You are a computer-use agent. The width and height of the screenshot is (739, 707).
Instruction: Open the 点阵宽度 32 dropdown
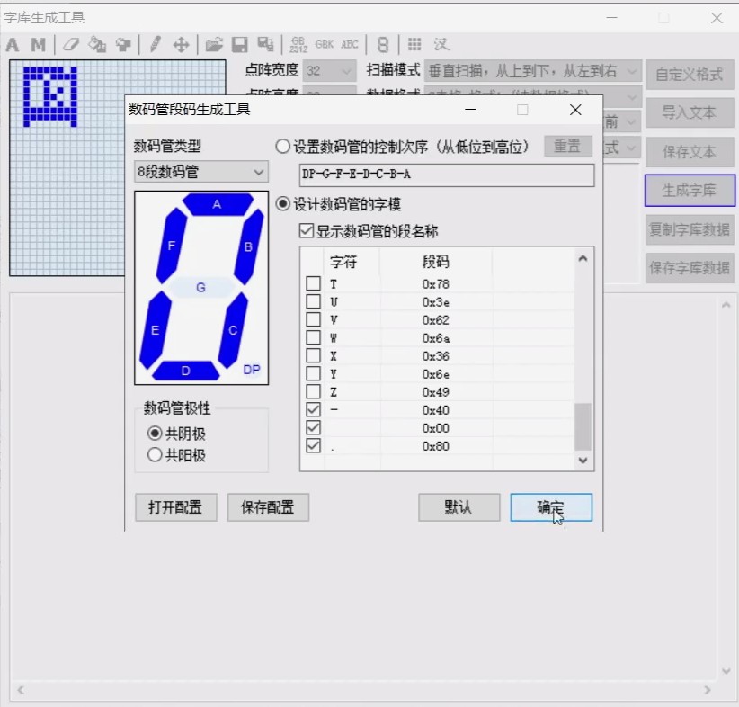coord(329,71)
